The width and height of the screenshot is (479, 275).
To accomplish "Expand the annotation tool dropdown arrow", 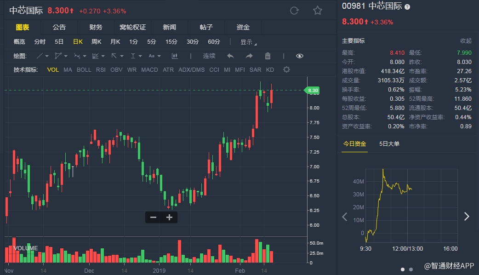I will (x=103, y=56).
